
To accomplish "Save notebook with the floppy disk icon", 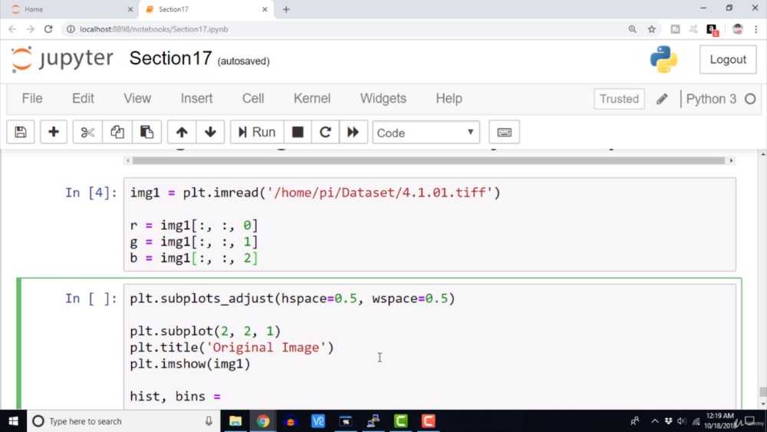I will (x=21, y=132).
